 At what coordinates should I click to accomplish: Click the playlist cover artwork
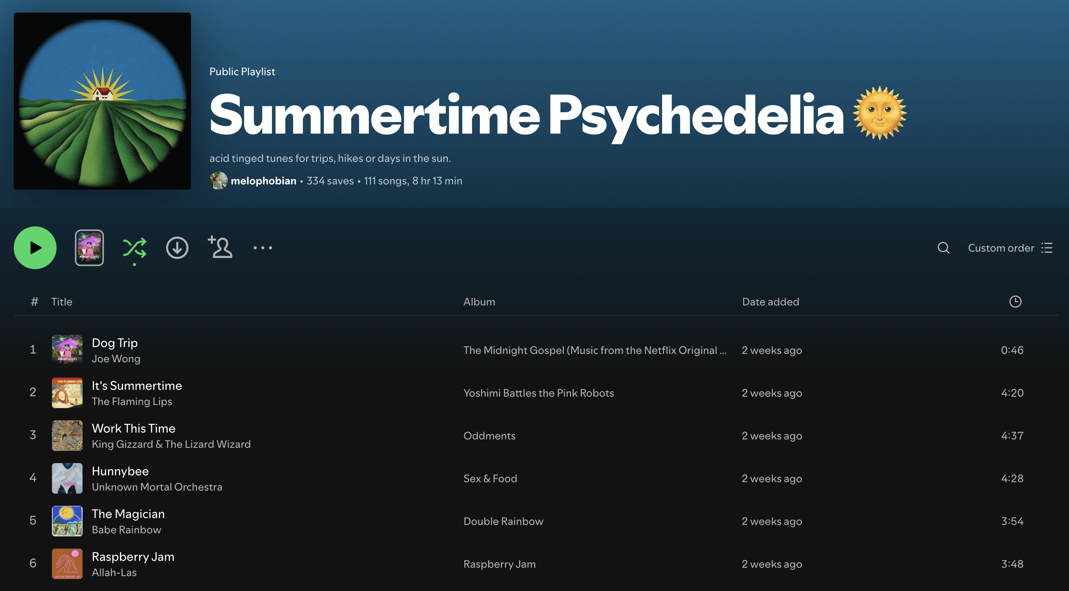point(102,101)
